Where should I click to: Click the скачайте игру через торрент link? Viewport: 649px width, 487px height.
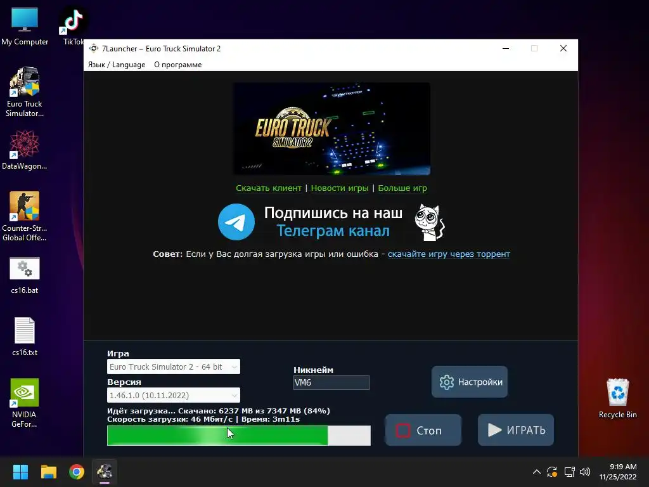coord(449,254)
